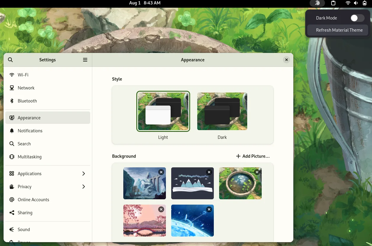Select the Dark style option
Screen dimensions: 372x246
(222, 111)
